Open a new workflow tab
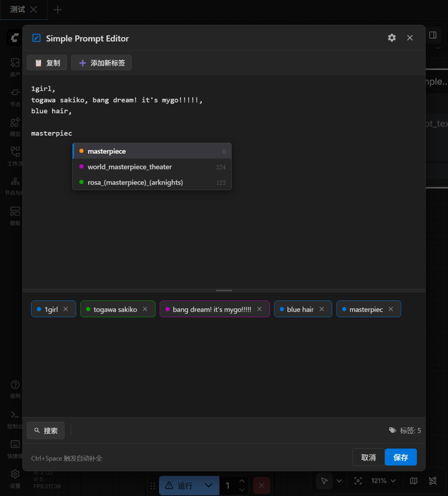 tap(58, 10)
